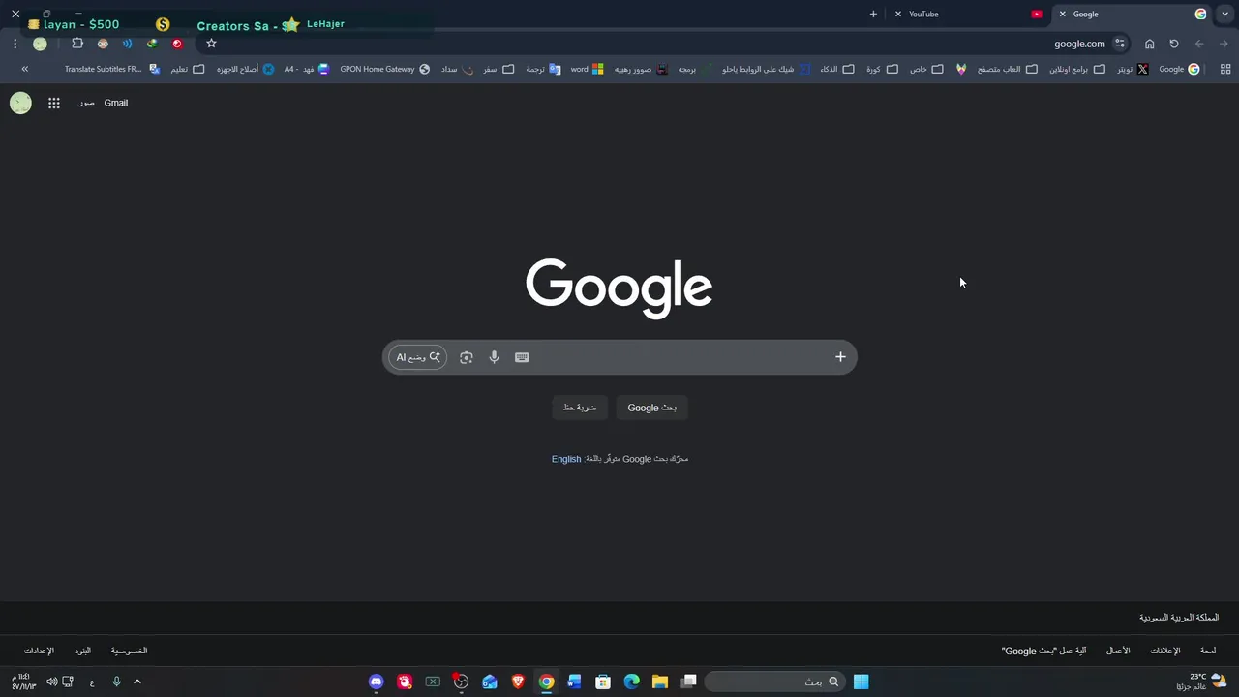Open Microsoft Word from the taskbar
The width and height of the screenshot is (1239, 697).
[x=575, y=682]
